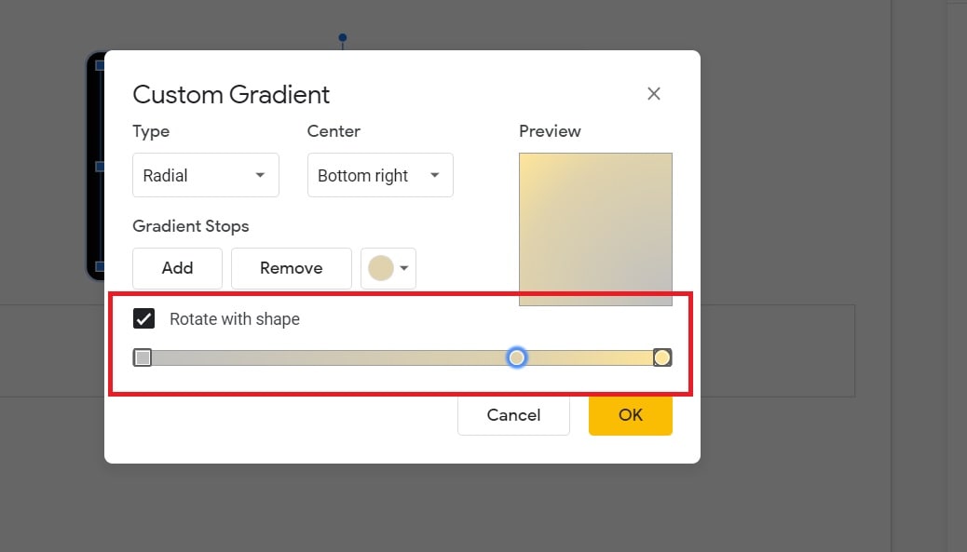Click the Rotate with shape label

(235, 319)
